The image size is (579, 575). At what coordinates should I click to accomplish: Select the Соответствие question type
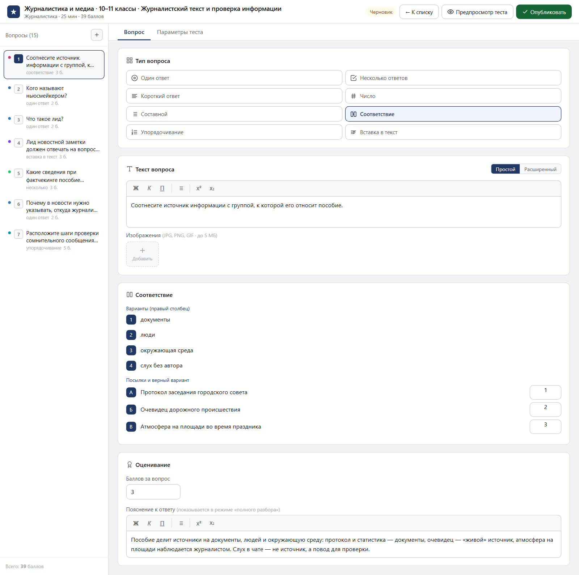coord(453,114)
